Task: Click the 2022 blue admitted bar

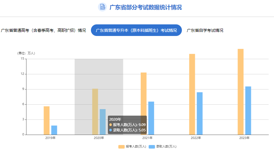Action: [x=200, y=113]
